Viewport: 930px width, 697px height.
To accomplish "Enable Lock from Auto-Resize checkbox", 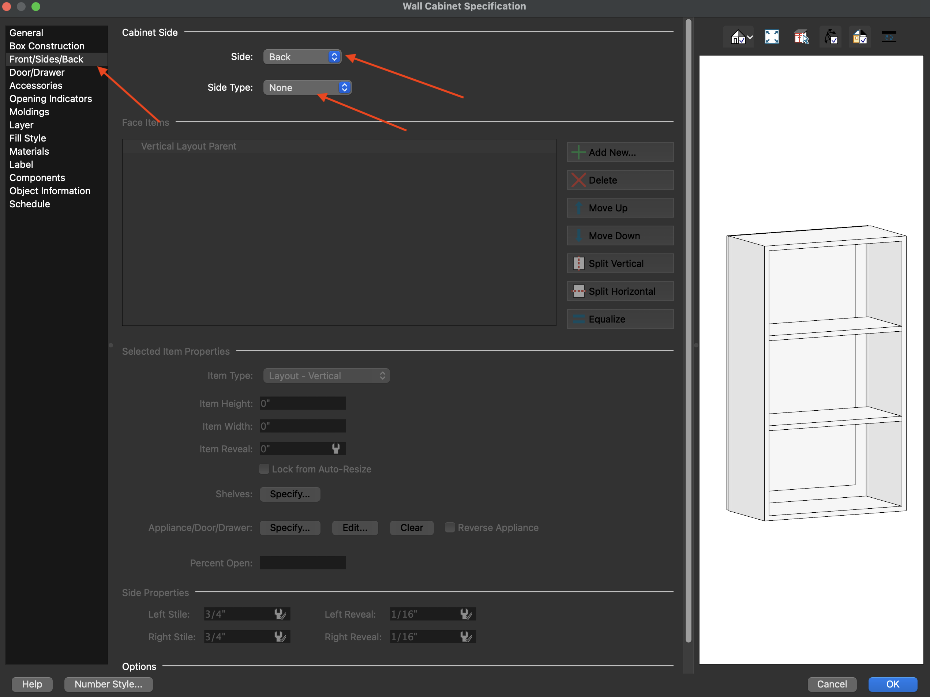I will click(x=264, y=469).
